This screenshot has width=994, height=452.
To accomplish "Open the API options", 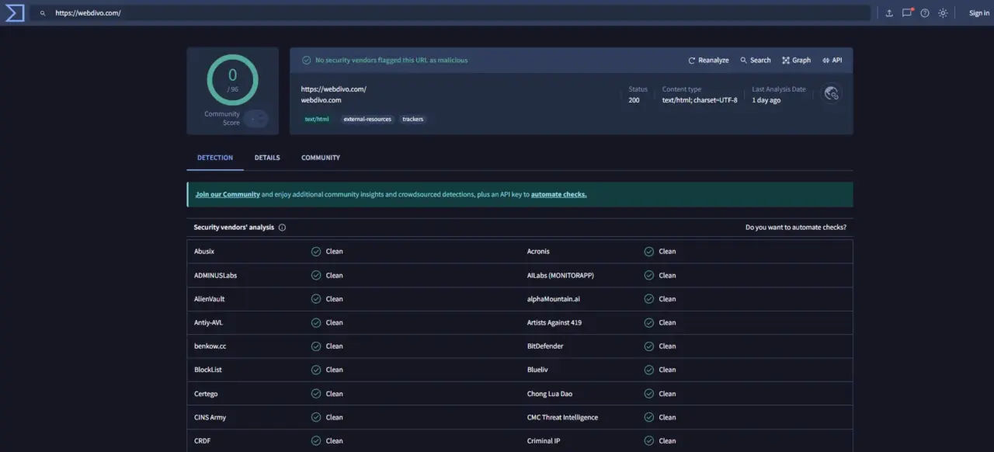I will (x=832, y=60).
